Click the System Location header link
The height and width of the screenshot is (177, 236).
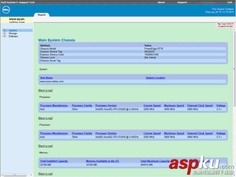click(155, 77)
